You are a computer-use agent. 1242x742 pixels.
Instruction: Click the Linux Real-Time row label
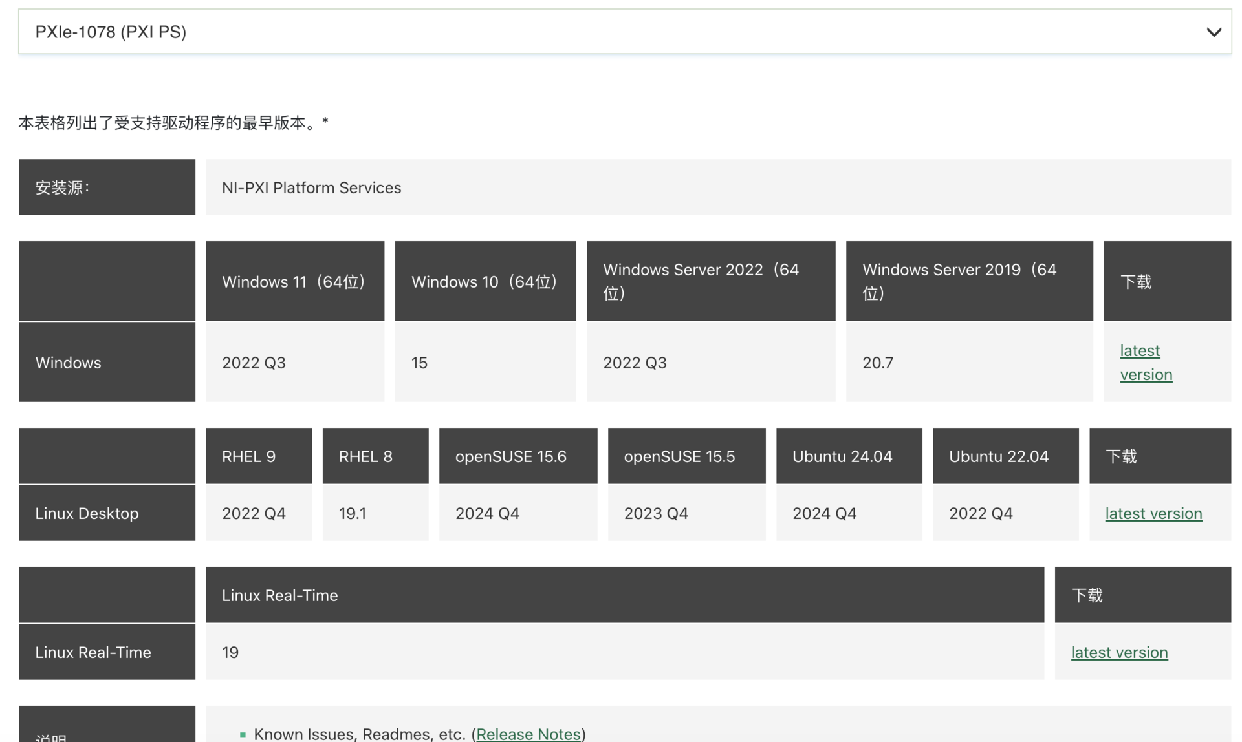click(x=107, y=652)
